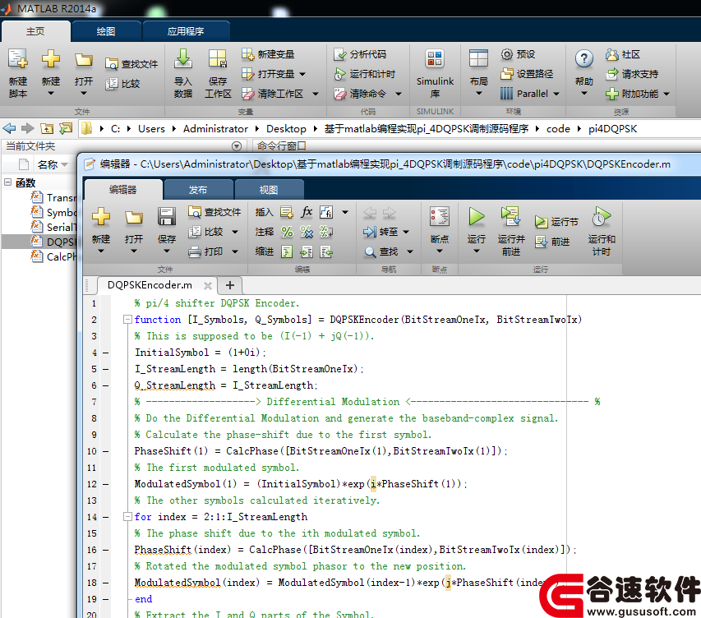Click Users in the address path
This screenshot has width=701, height=618.
pos(151,129)
